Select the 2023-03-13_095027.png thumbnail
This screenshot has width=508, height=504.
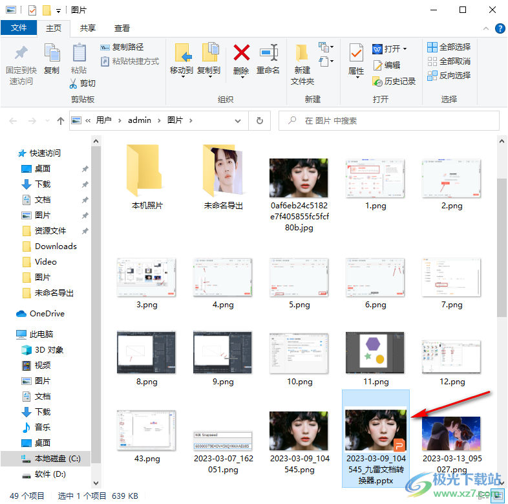click(x=451, y=433)
